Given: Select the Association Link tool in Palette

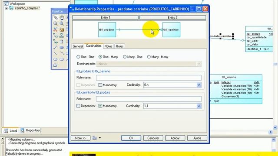Looking at the screenshot, I should coord(55,42).
